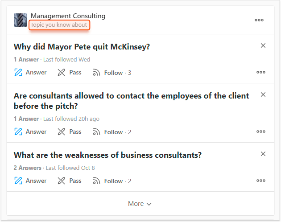Viewport: 281px width, 222px height.
Task: Open options for business consultants weaknesses question
Action: (261, 181)
